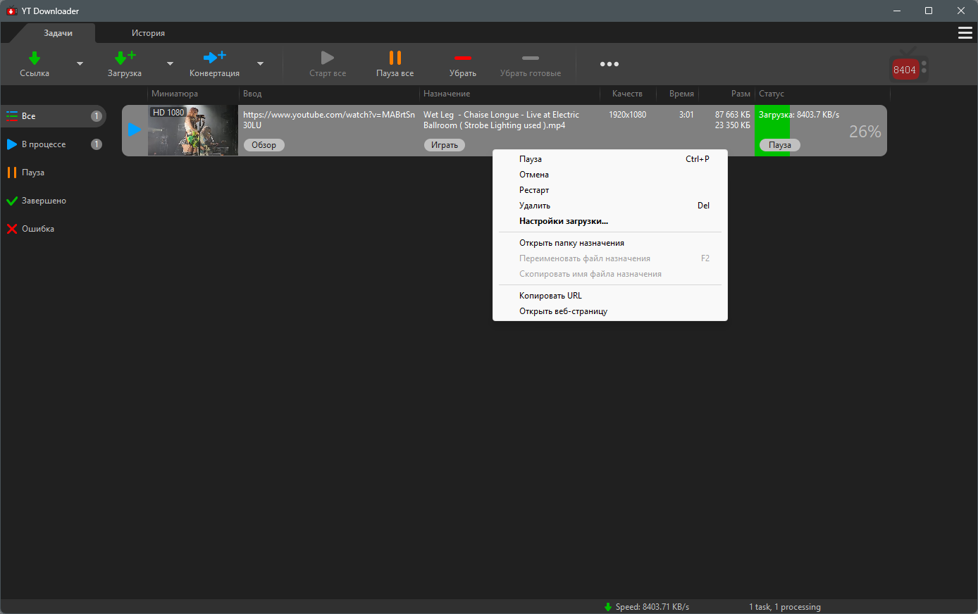Click the 87 663 КБ size value
The width and height of the screenshot is (978, 614).
733,115
